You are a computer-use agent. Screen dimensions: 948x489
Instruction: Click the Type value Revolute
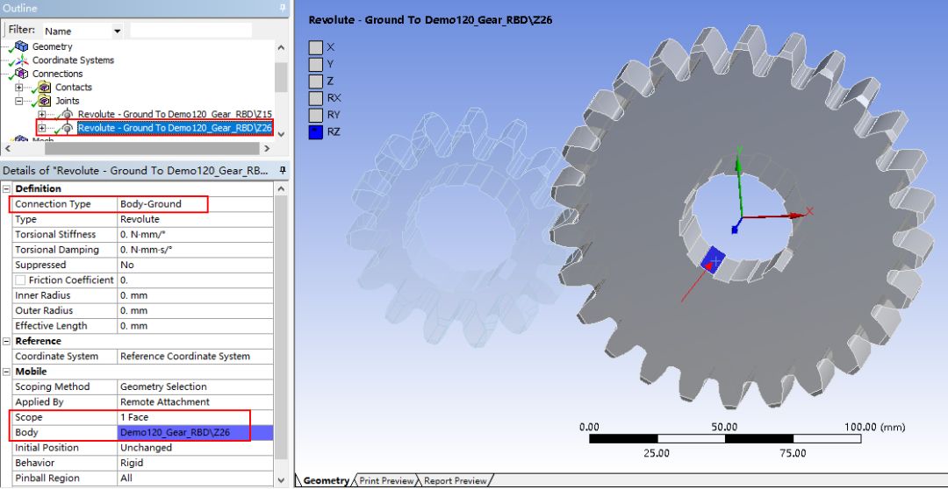(x=195, y=219)
